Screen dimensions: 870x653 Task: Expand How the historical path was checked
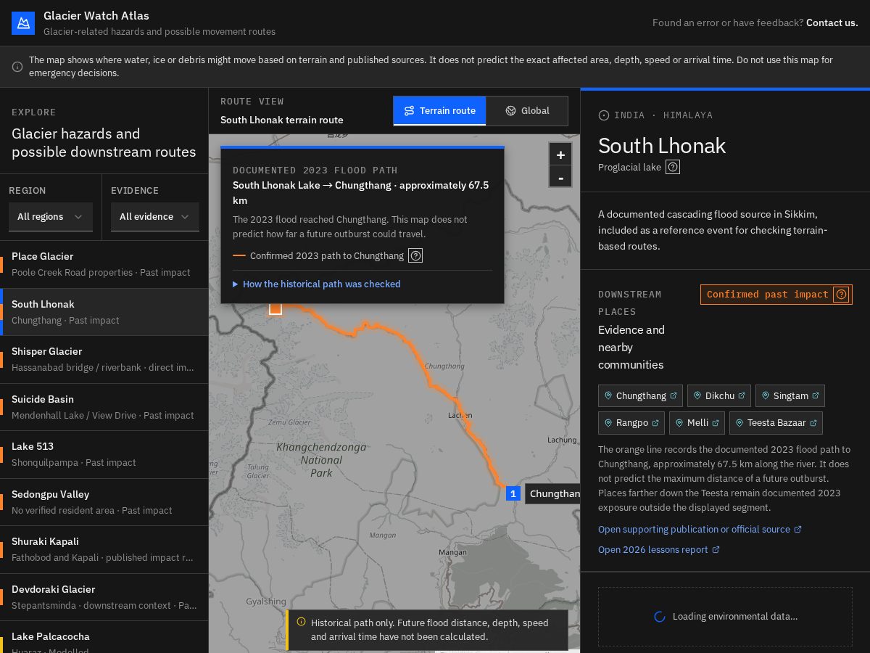tap(317, 284)
